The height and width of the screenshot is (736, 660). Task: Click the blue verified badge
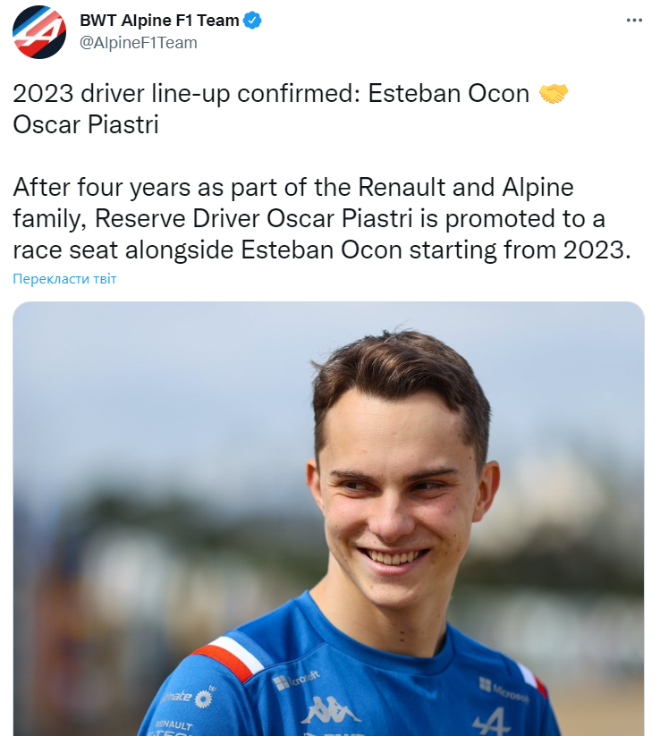coord(253,21)
